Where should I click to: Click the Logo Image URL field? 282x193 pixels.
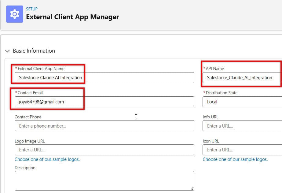(x=104, y=150)
